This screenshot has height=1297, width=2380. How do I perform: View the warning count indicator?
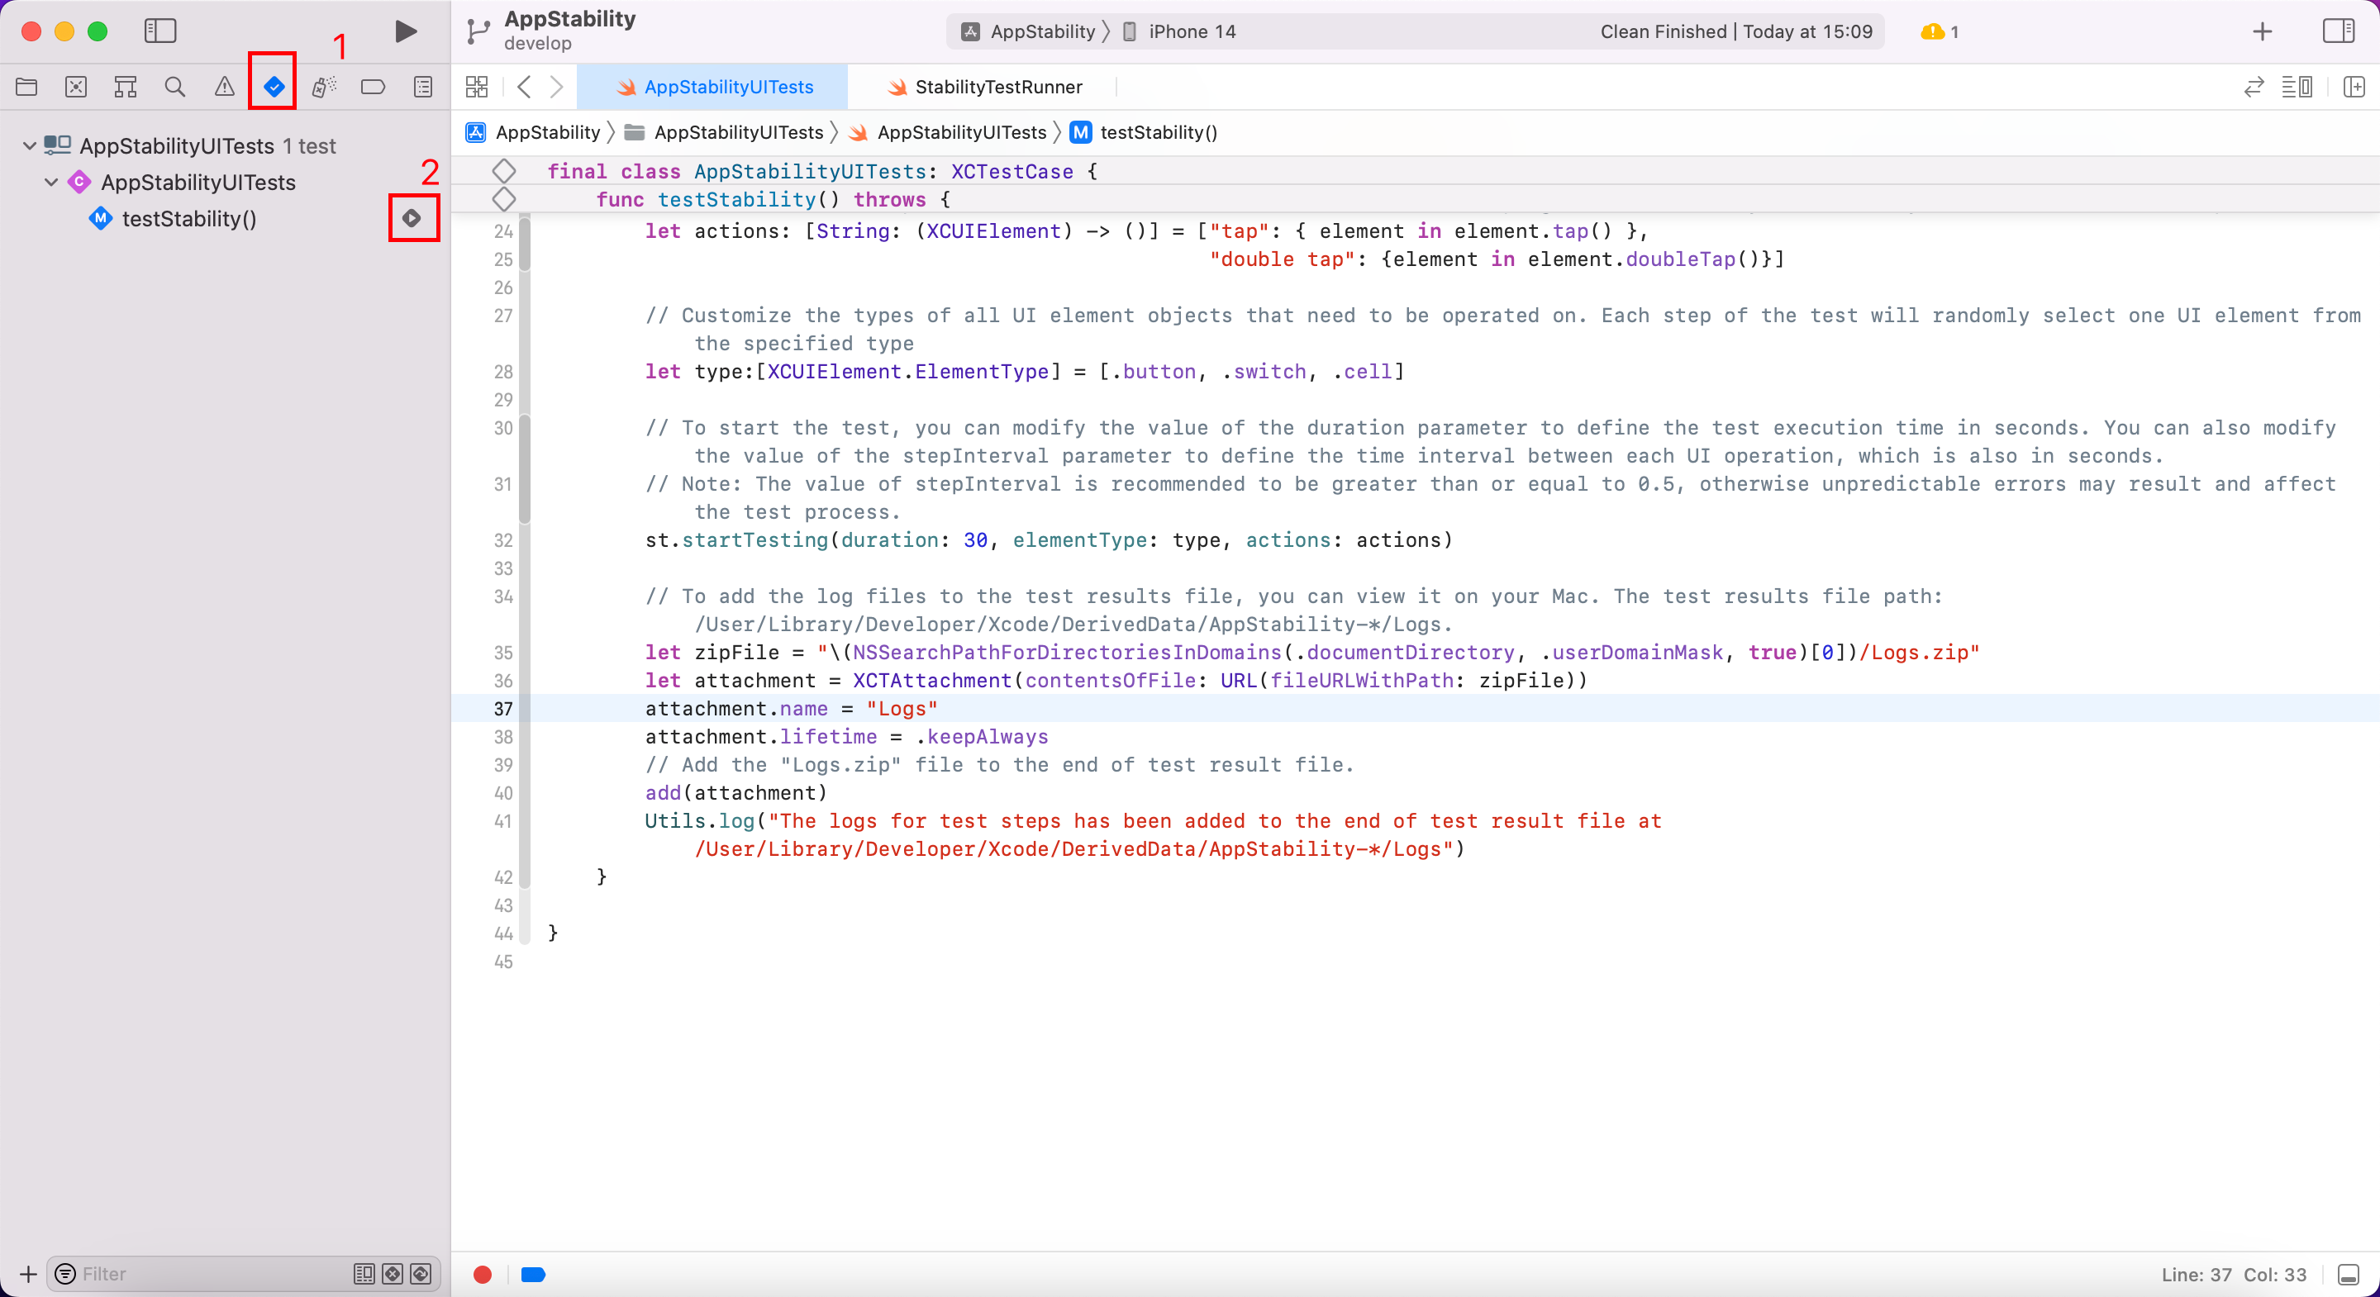coord(1940,31)
